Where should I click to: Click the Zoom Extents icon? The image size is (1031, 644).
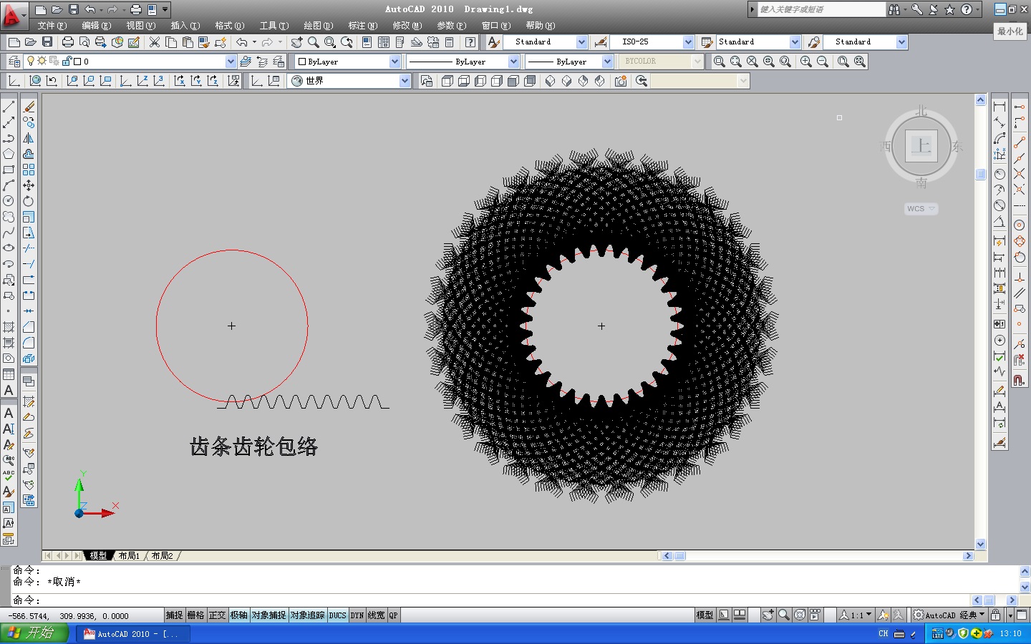(x=860, y=62)
